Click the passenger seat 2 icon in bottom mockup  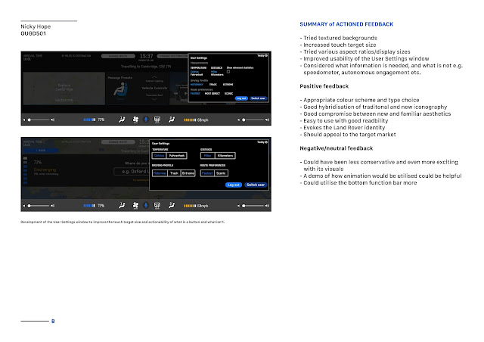point(172,206)
